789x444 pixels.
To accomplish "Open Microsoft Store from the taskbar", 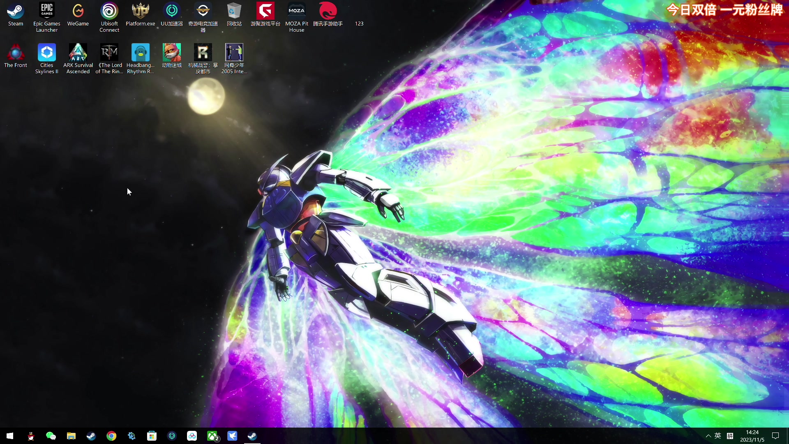I will click(152, 436).
